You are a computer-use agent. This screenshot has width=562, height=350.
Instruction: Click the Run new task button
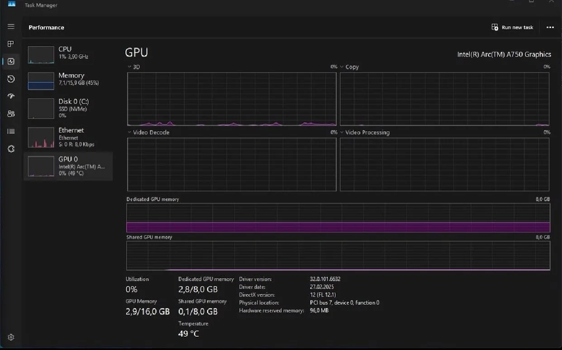[512, 27]
